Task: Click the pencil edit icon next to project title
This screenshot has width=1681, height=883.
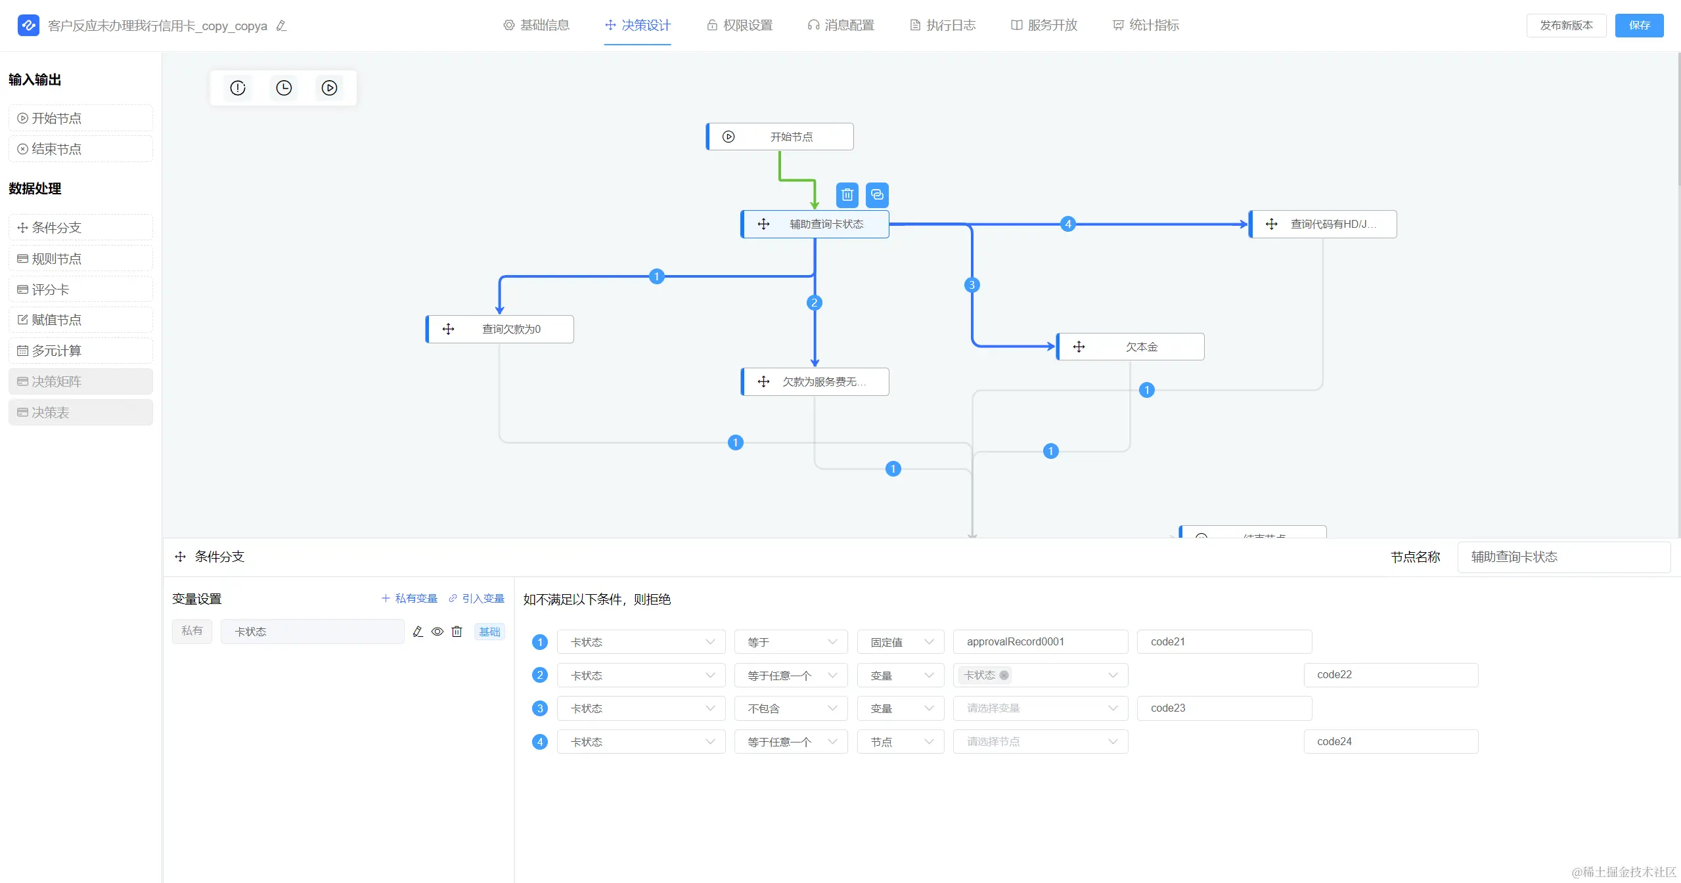Action: click(x=282, y=26)
